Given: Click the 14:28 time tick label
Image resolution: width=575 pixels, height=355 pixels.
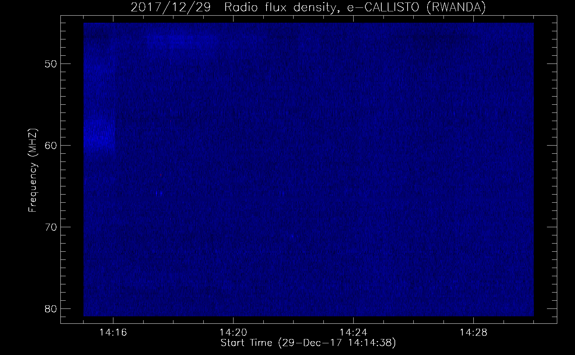Looking at the screenshot, I should 474,333.
